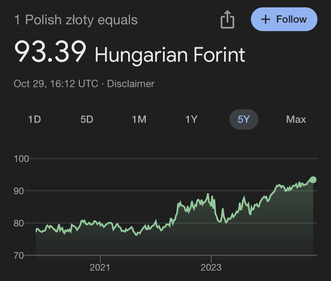The width and height of the screenshot is (331, 281).
Task: Show the 1M chart range
Action: 139,119
